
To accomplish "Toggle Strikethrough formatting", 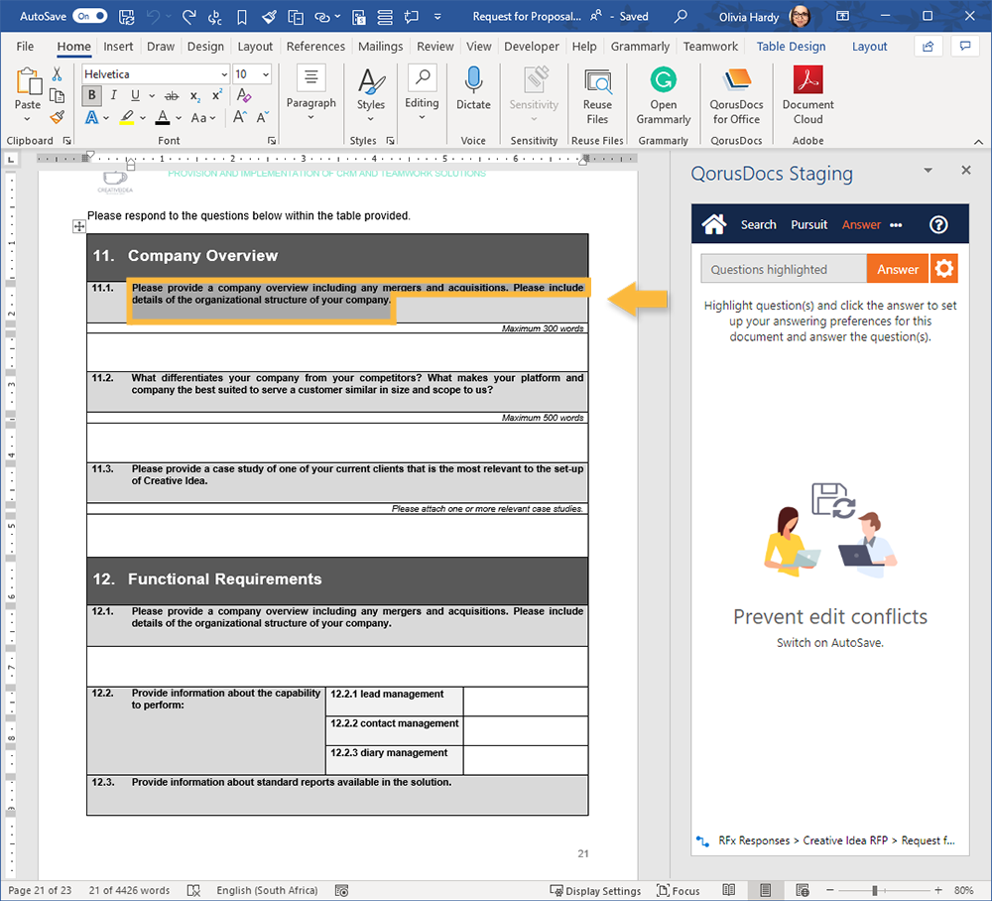I will (172, 96).
